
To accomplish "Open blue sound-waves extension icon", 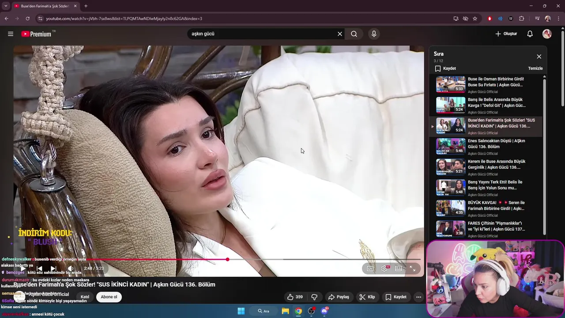I will coord(500,19).
